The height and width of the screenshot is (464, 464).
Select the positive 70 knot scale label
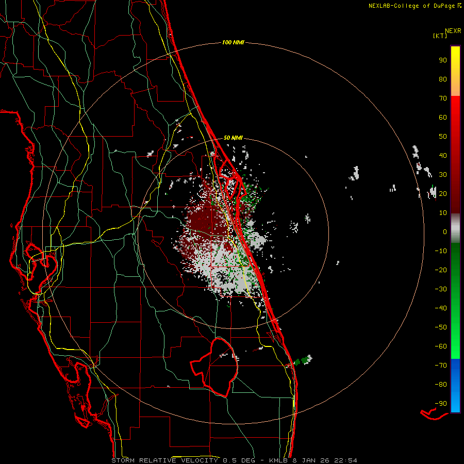pos(443,98)
